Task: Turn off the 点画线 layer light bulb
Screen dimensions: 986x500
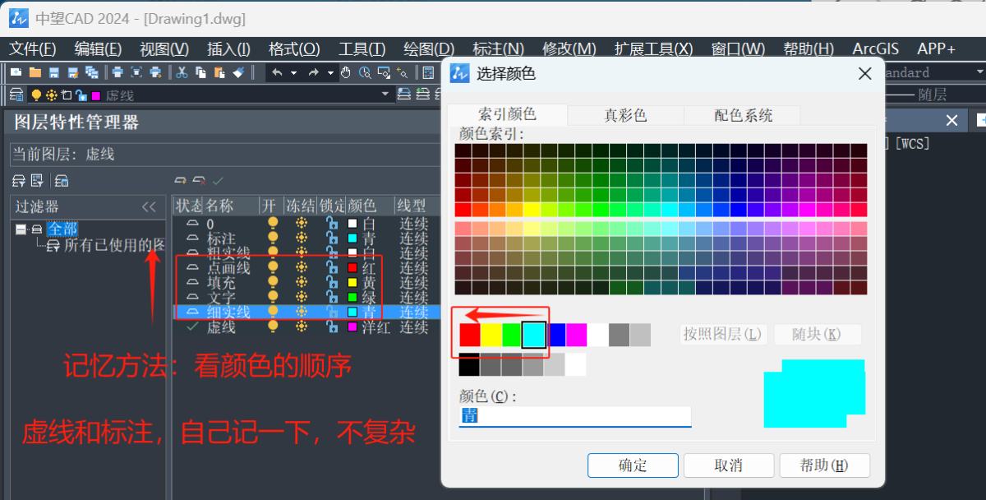Action: pyautogui.click(x=273, y=268)
